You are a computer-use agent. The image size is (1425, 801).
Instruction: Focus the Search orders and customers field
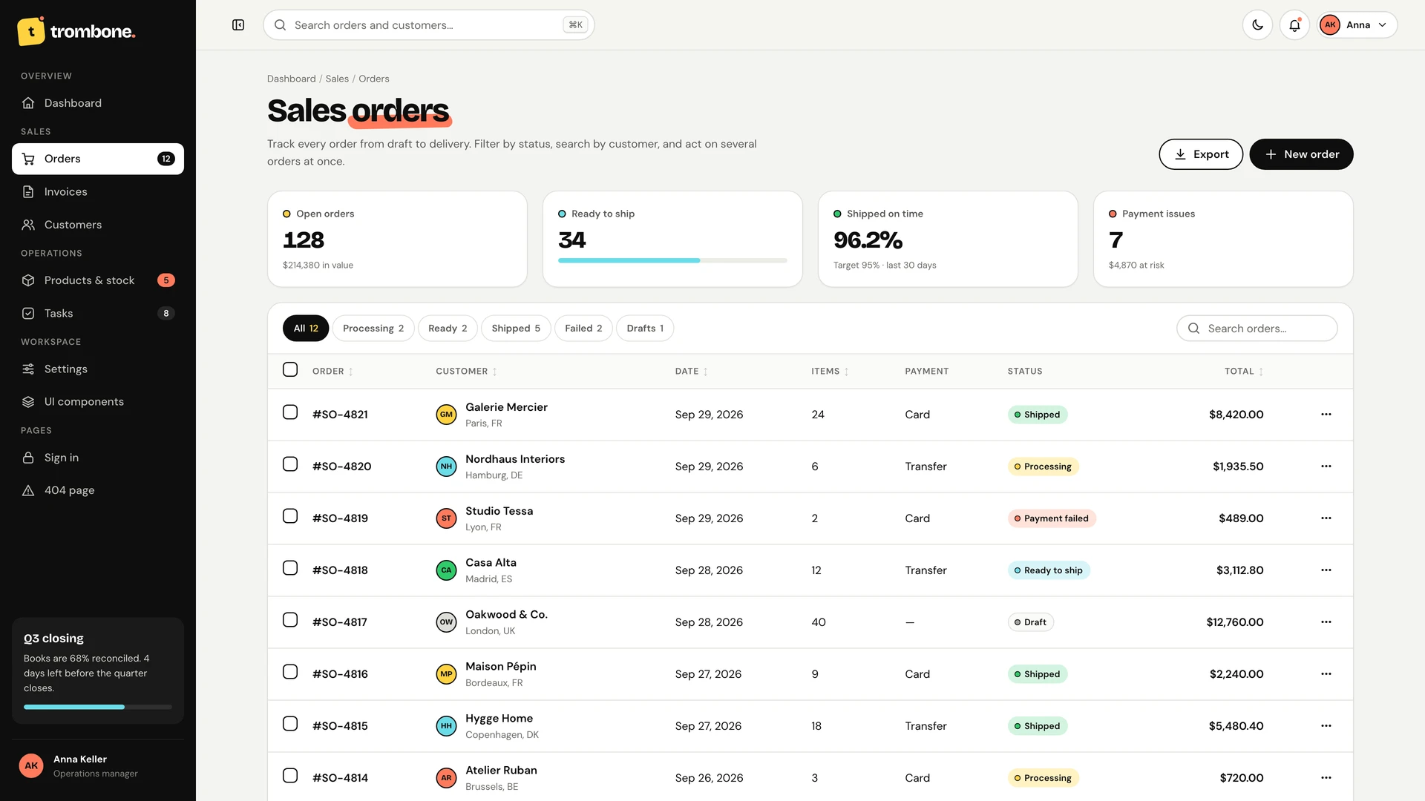point(429,25)
